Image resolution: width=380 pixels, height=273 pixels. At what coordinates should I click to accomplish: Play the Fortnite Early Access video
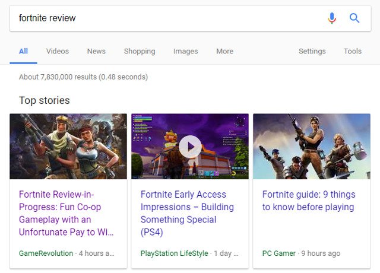point(190,147)
